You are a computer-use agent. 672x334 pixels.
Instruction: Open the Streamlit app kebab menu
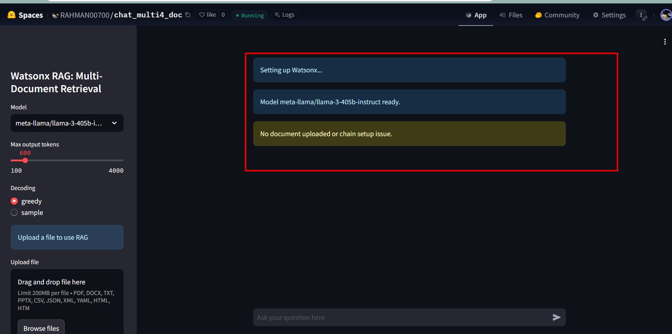[665, 42]
